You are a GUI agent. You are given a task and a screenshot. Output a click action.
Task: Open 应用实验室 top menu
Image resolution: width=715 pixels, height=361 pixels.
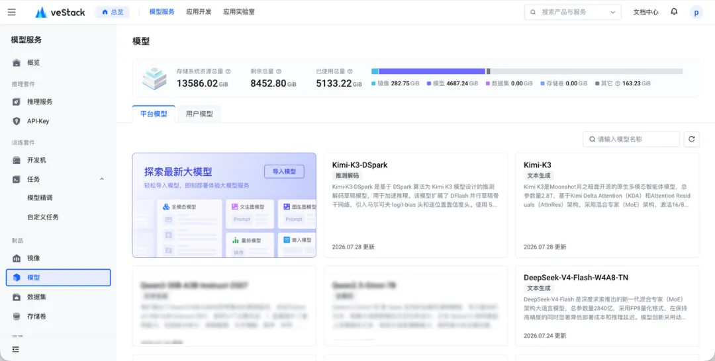pos(239,13)
